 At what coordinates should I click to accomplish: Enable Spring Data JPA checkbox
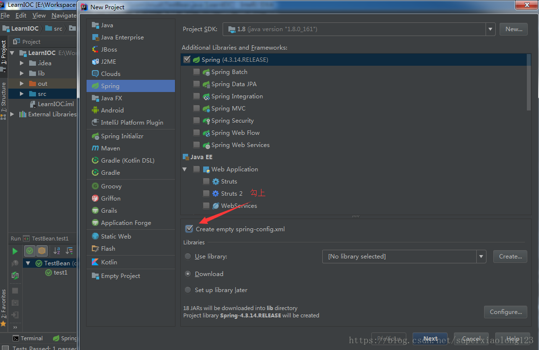click(197, 84)
